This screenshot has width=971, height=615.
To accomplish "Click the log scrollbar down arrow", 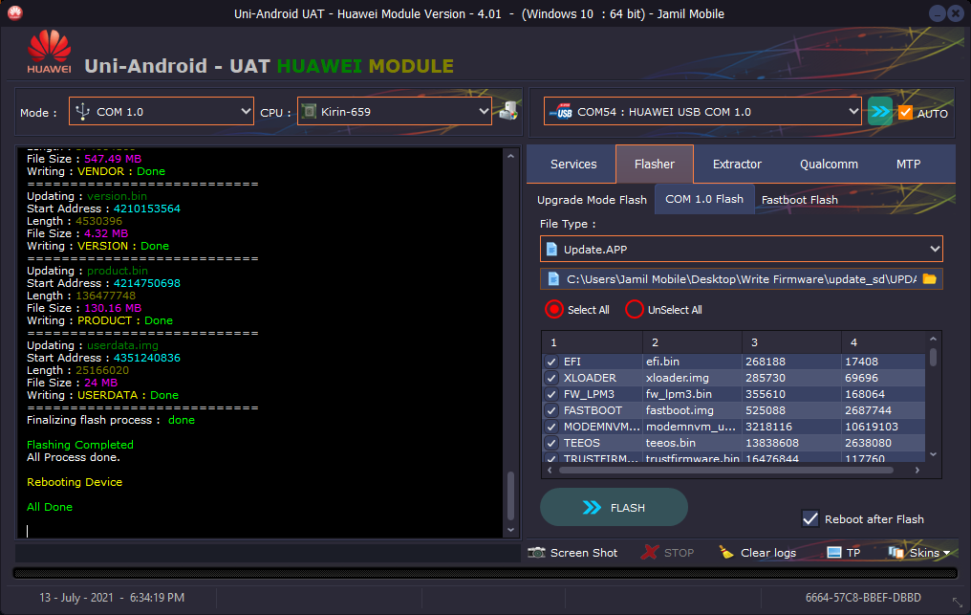I will 511,530.
